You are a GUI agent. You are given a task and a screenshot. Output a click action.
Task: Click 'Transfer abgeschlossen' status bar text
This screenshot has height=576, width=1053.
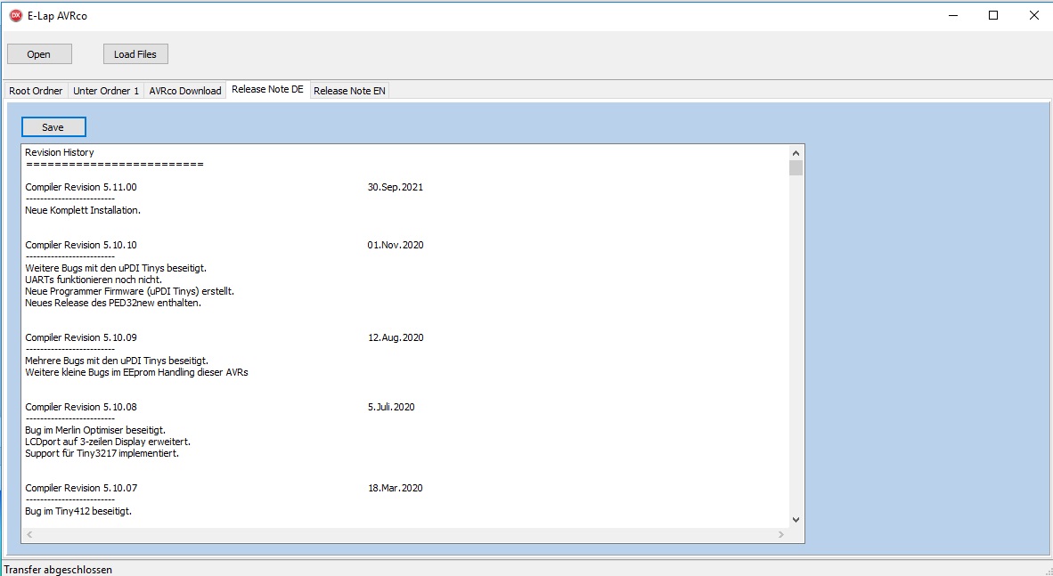[58, 569]
